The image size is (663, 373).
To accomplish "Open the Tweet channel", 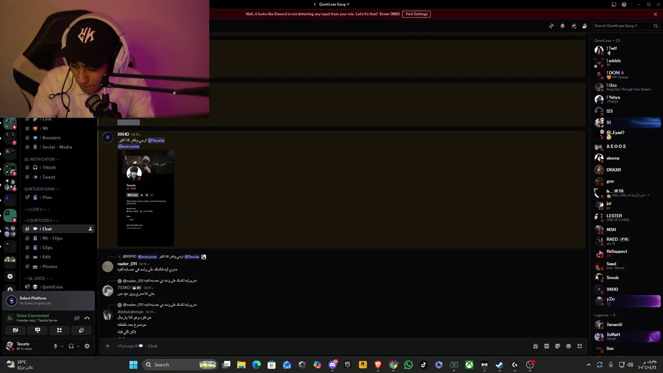I will pyautogui.click(x=58, y=177).
